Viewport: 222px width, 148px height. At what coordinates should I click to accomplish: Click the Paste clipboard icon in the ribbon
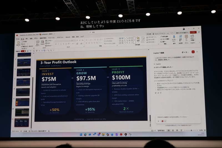[19, 42]
